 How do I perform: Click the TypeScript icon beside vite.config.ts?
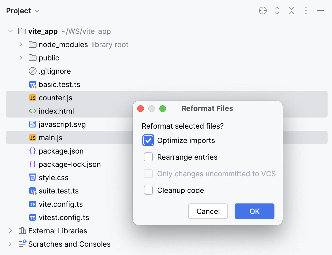pos(33,204)
